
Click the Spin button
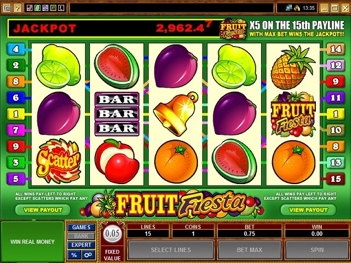click(317, 250)
